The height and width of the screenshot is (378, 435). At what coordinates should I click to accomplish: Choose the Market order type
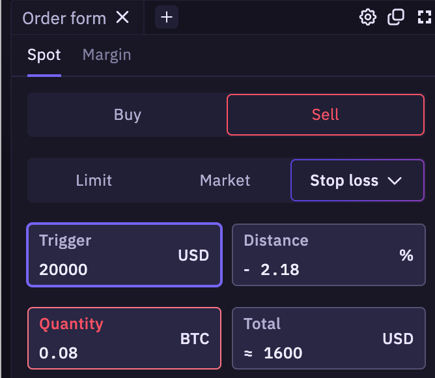pos(225,181)
